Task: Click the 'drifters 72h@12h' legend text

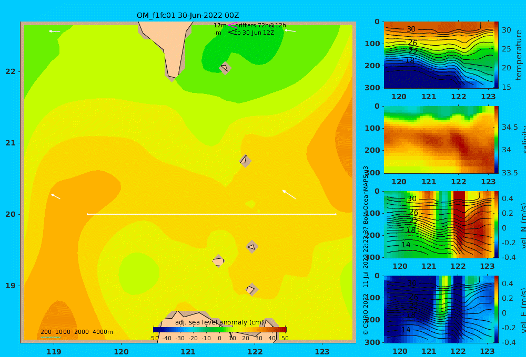Action: click(261, 25)
